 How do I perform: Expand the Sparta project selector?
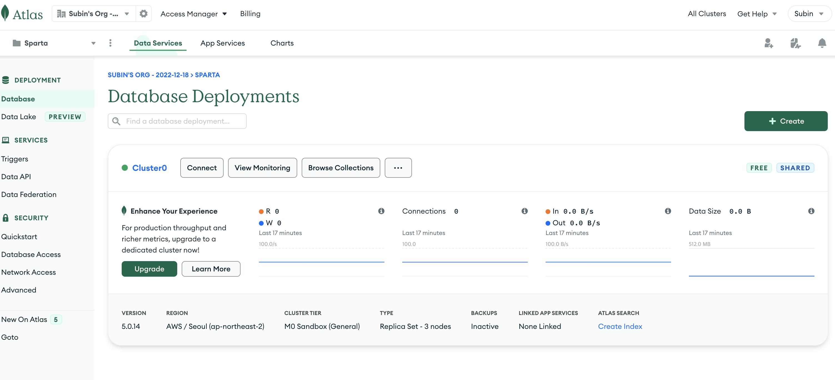93,43
